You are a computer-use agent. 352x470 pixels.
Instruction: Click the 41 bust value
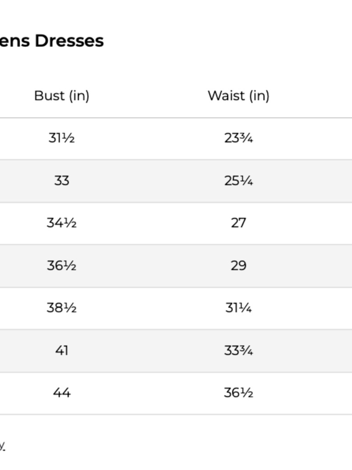click(x=62, y=350)
